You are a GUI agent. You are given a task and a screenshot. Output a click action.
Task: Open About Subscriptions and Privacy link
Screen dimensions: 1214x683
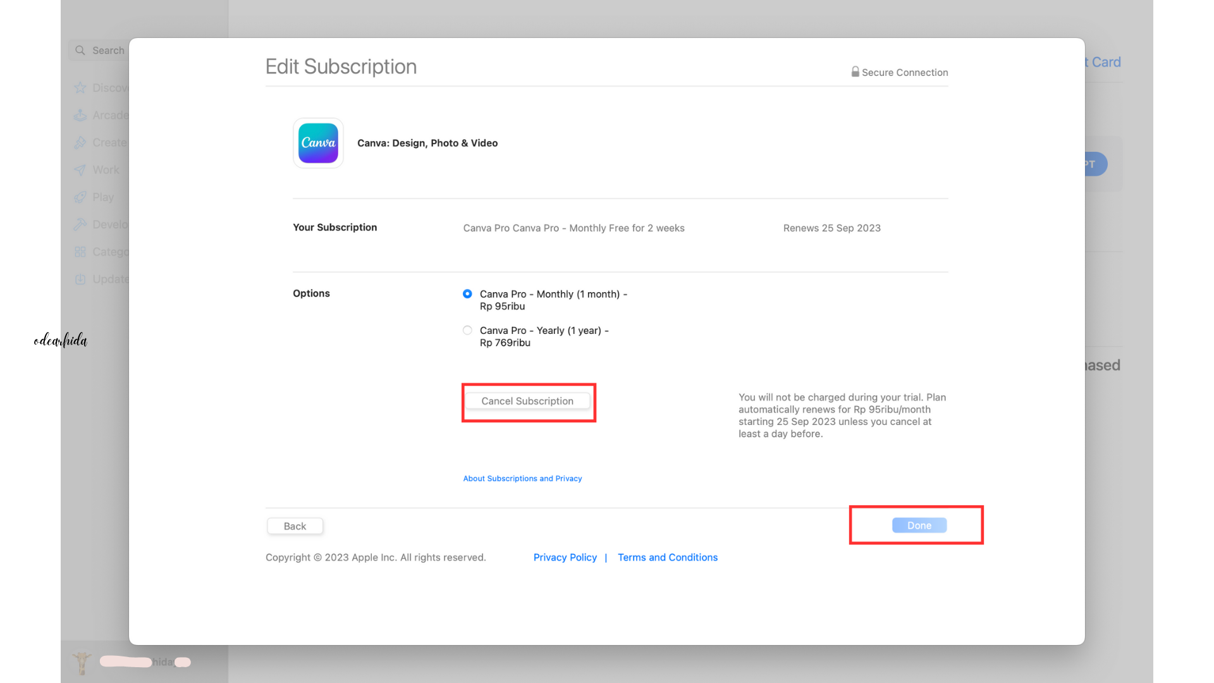pyautogui.click(x=522, y=479)
